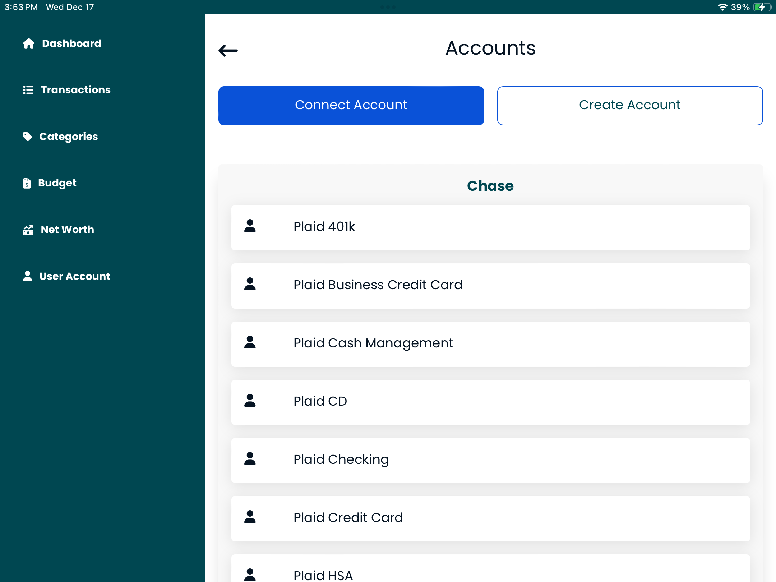Click the Categories tag icon

pos(27,137)
